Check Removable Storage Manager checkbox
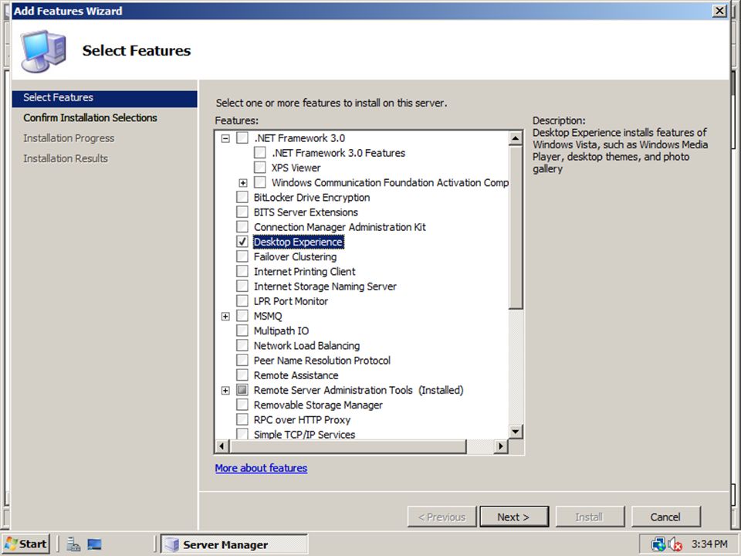Image resolution: width=741 pixels, height=556 pixels. pos(242,405)
